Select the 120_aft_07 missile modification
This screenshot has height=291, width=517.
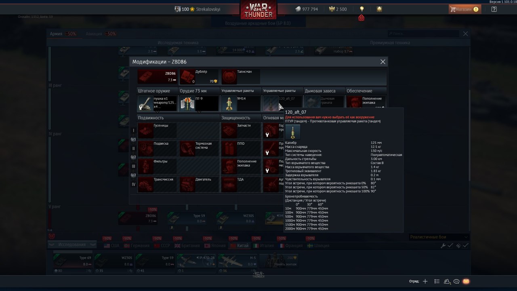pyautogui.click(x=282, y=103)
